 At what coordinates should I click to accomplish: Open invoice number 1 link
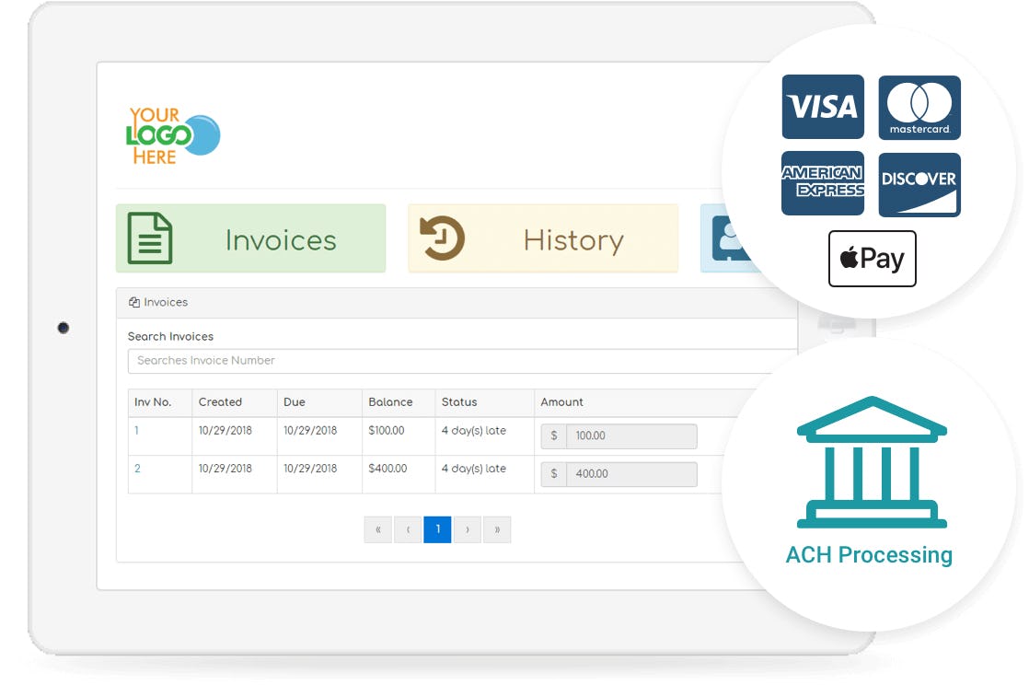point(136,431)
